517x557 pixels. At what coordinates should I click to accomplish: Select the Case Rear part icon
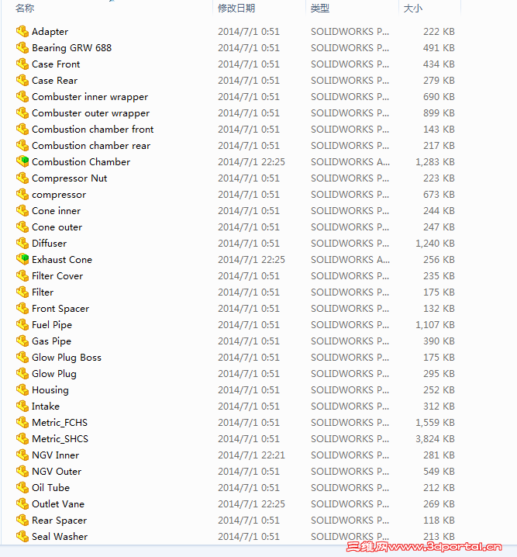pos(22,80)
